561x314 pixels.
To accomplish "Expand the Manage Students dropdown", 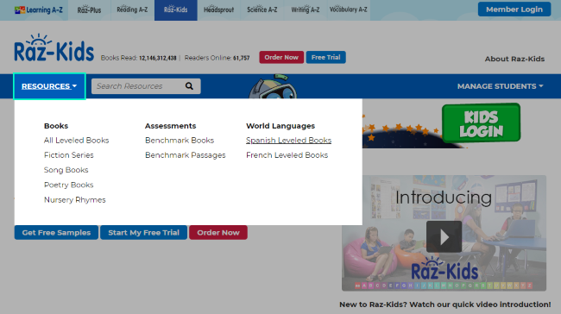I will [501, 86].
